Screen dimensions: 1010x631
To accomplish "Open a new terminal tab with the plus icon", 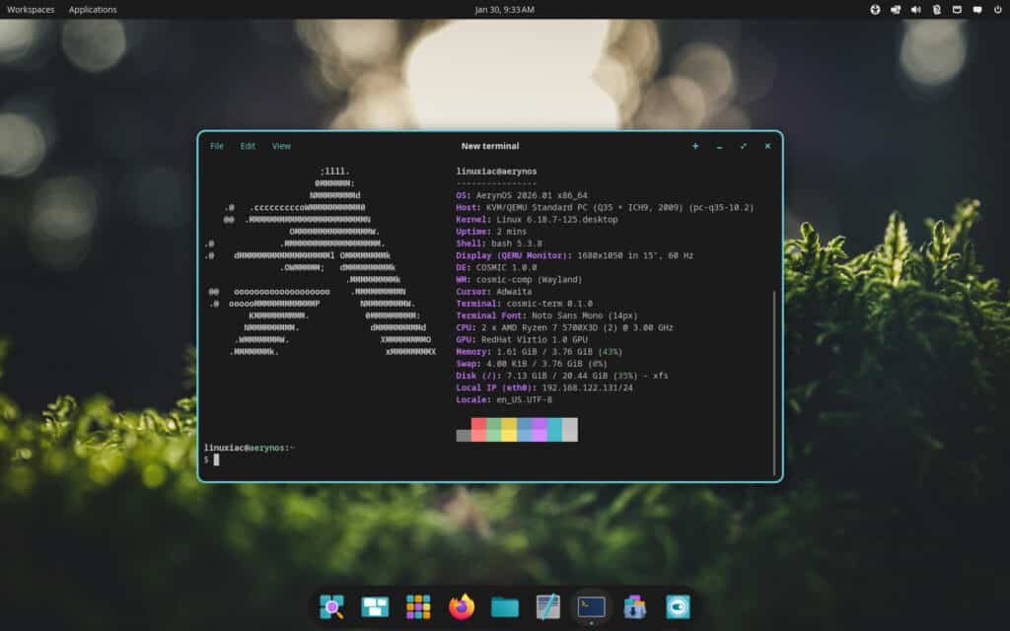I will click(695, 145).
